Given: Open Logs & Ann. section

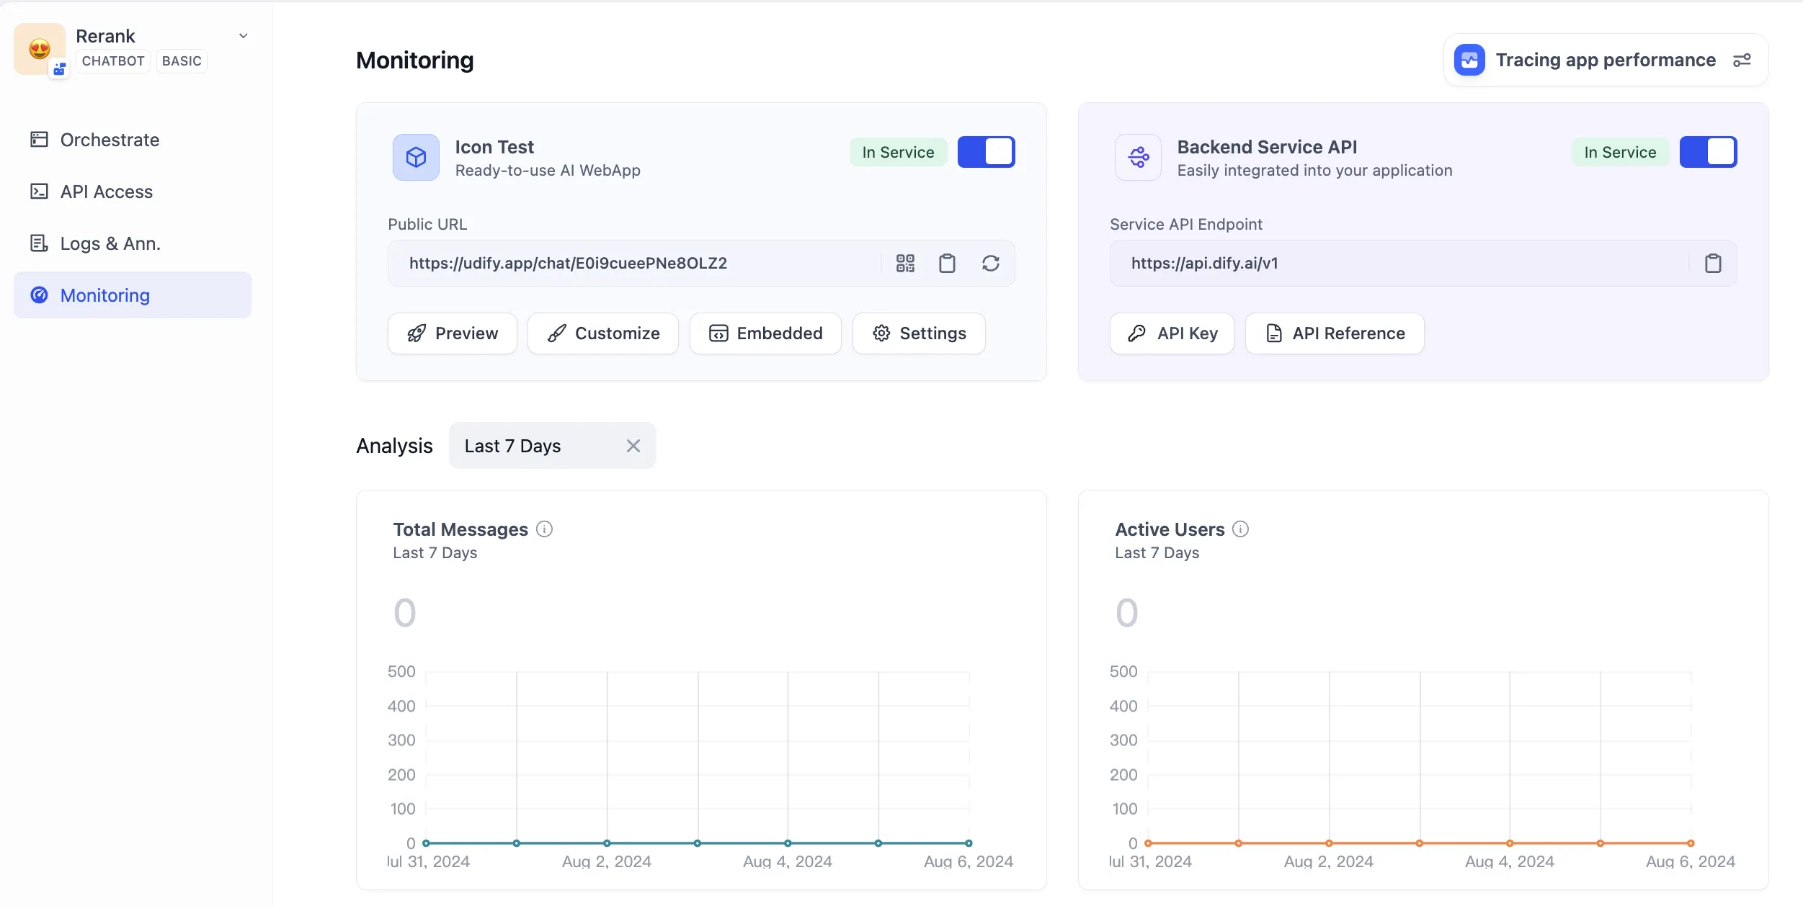Looking at the screenshot, I should point(110,243).
